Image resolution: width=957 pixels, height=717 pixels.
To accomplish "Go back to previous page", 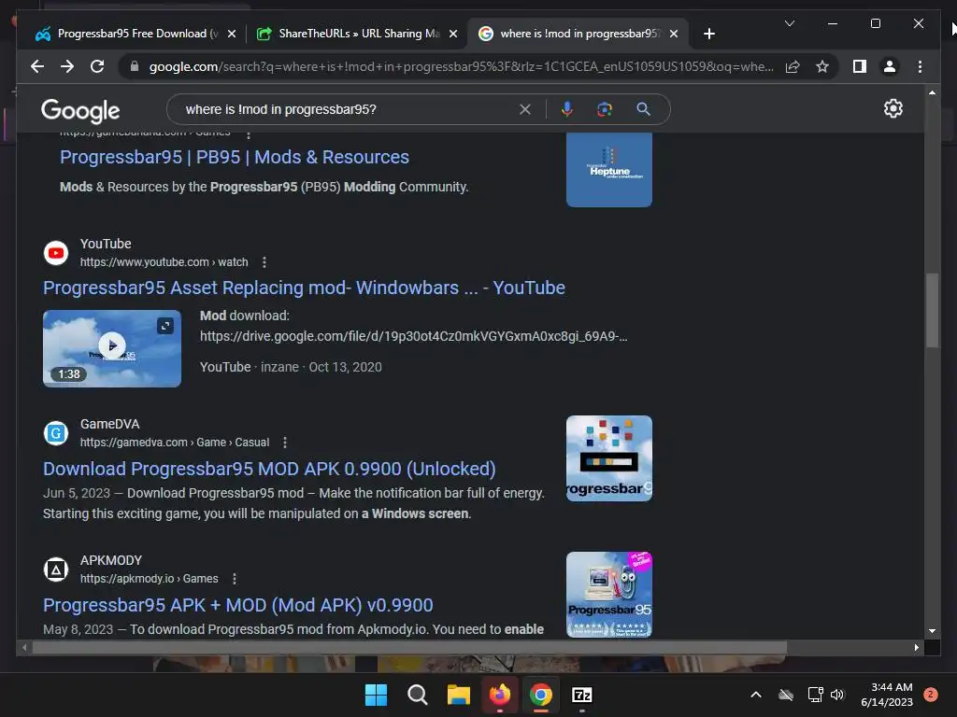I will (37, 66).
